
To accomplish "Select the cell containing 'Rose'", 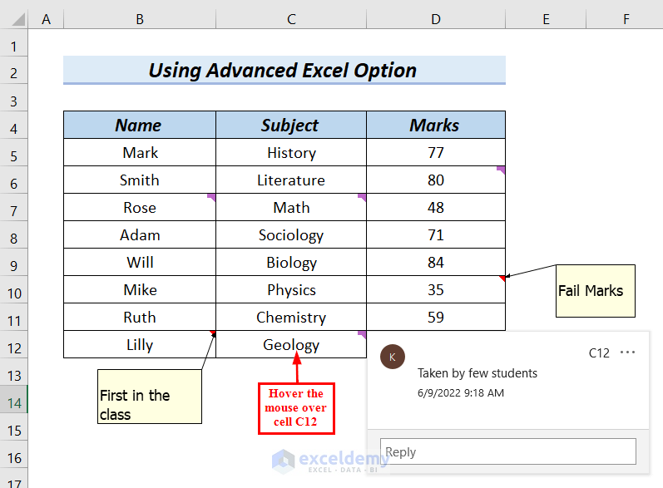I will [x=140, y=208].
